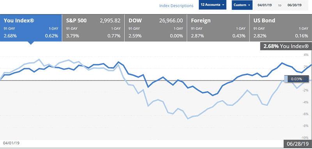
Task: Switch to the S&P 500 index tab
Action: click(x=93, y=28)
